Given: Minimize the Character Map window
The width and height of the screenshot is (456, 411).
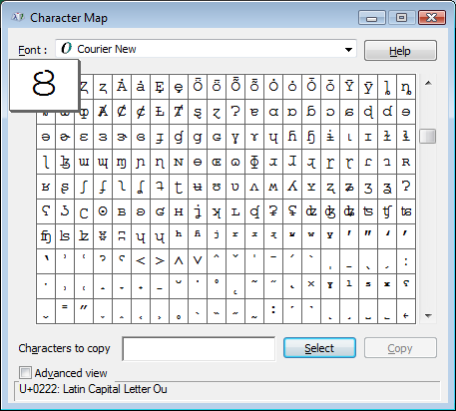Looking at the screenshot, I should 371,18.
